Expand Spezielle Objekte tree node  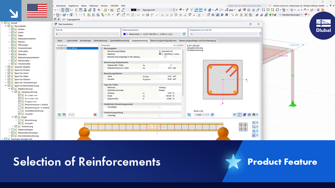6,67
